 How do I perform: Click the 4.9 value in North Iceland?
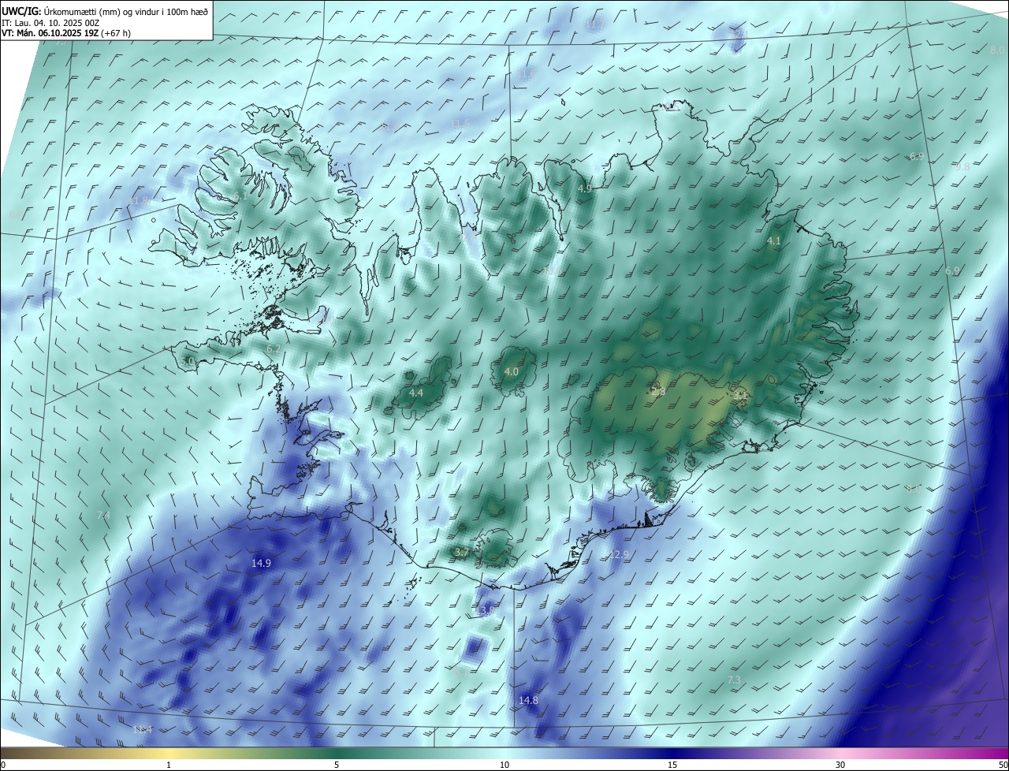pos(584,189)
